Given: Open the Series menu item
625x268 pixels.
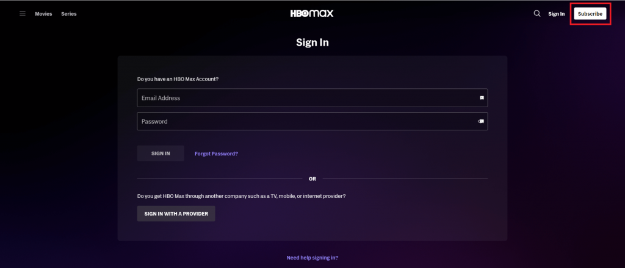Looking at the screenshot, I should click(x=69, y=14).
